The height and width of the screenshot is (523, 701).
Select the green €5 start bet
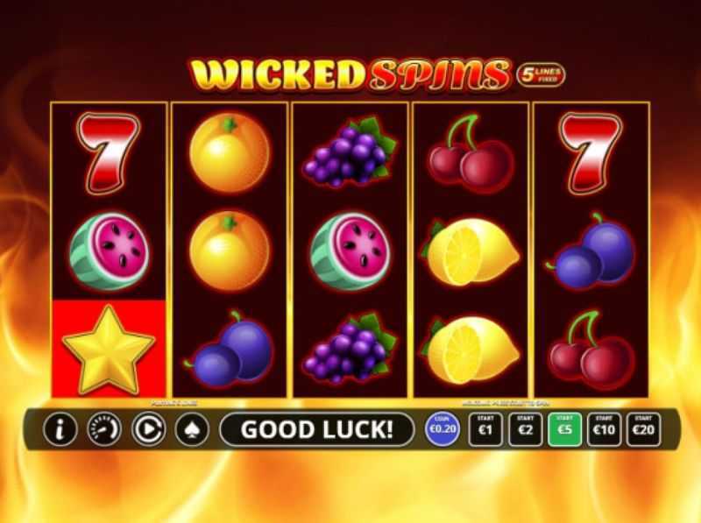pos(564,429)
